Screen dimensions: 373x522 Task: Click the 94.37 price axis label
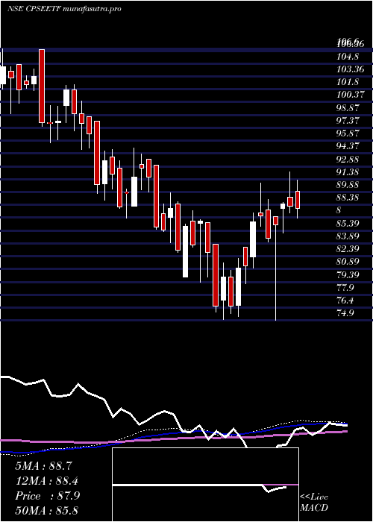coord(348,146)
